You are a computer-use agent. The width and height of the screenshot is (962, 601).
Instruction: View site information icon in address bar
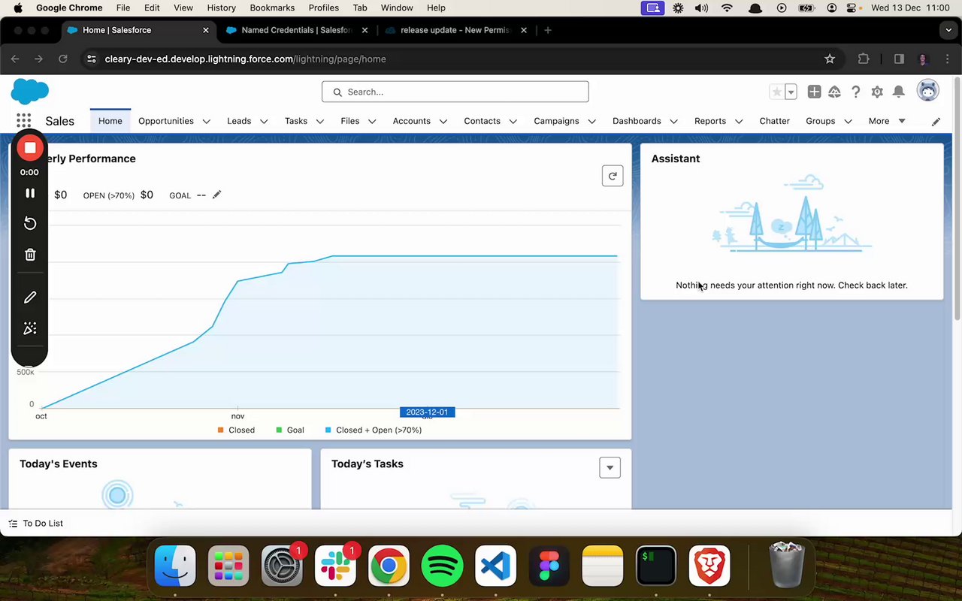click(91, 59)
